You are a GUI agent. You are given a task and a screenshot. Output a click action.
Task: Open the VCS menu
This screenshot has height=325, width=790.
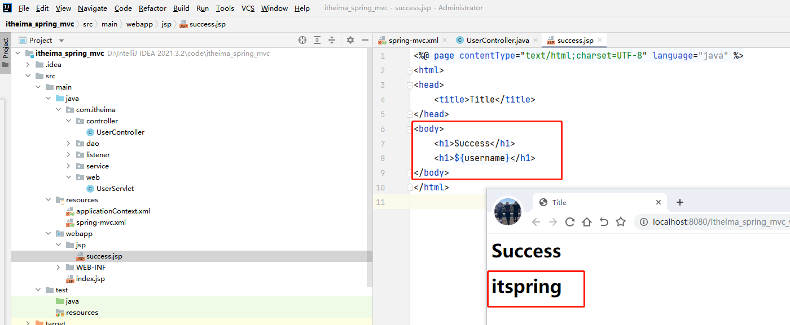pyautogui.click(x=248, y=8)
